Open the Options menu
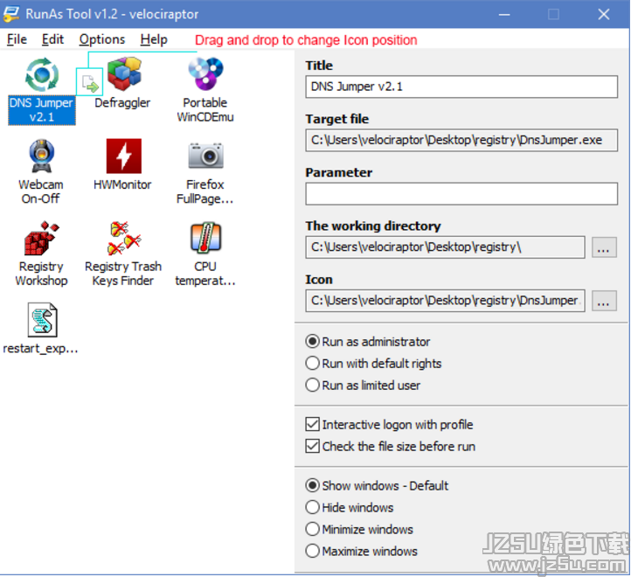This screenshot has width=631, height=577. click(101, 39)
